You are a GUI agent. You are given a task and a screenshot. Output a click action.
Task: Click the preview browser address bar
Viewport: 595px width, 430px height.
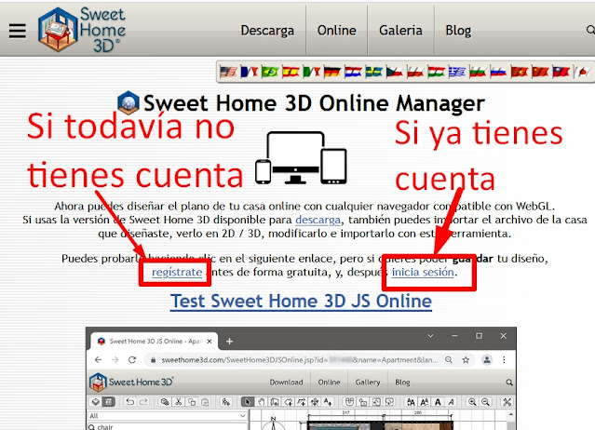point(300,360)
